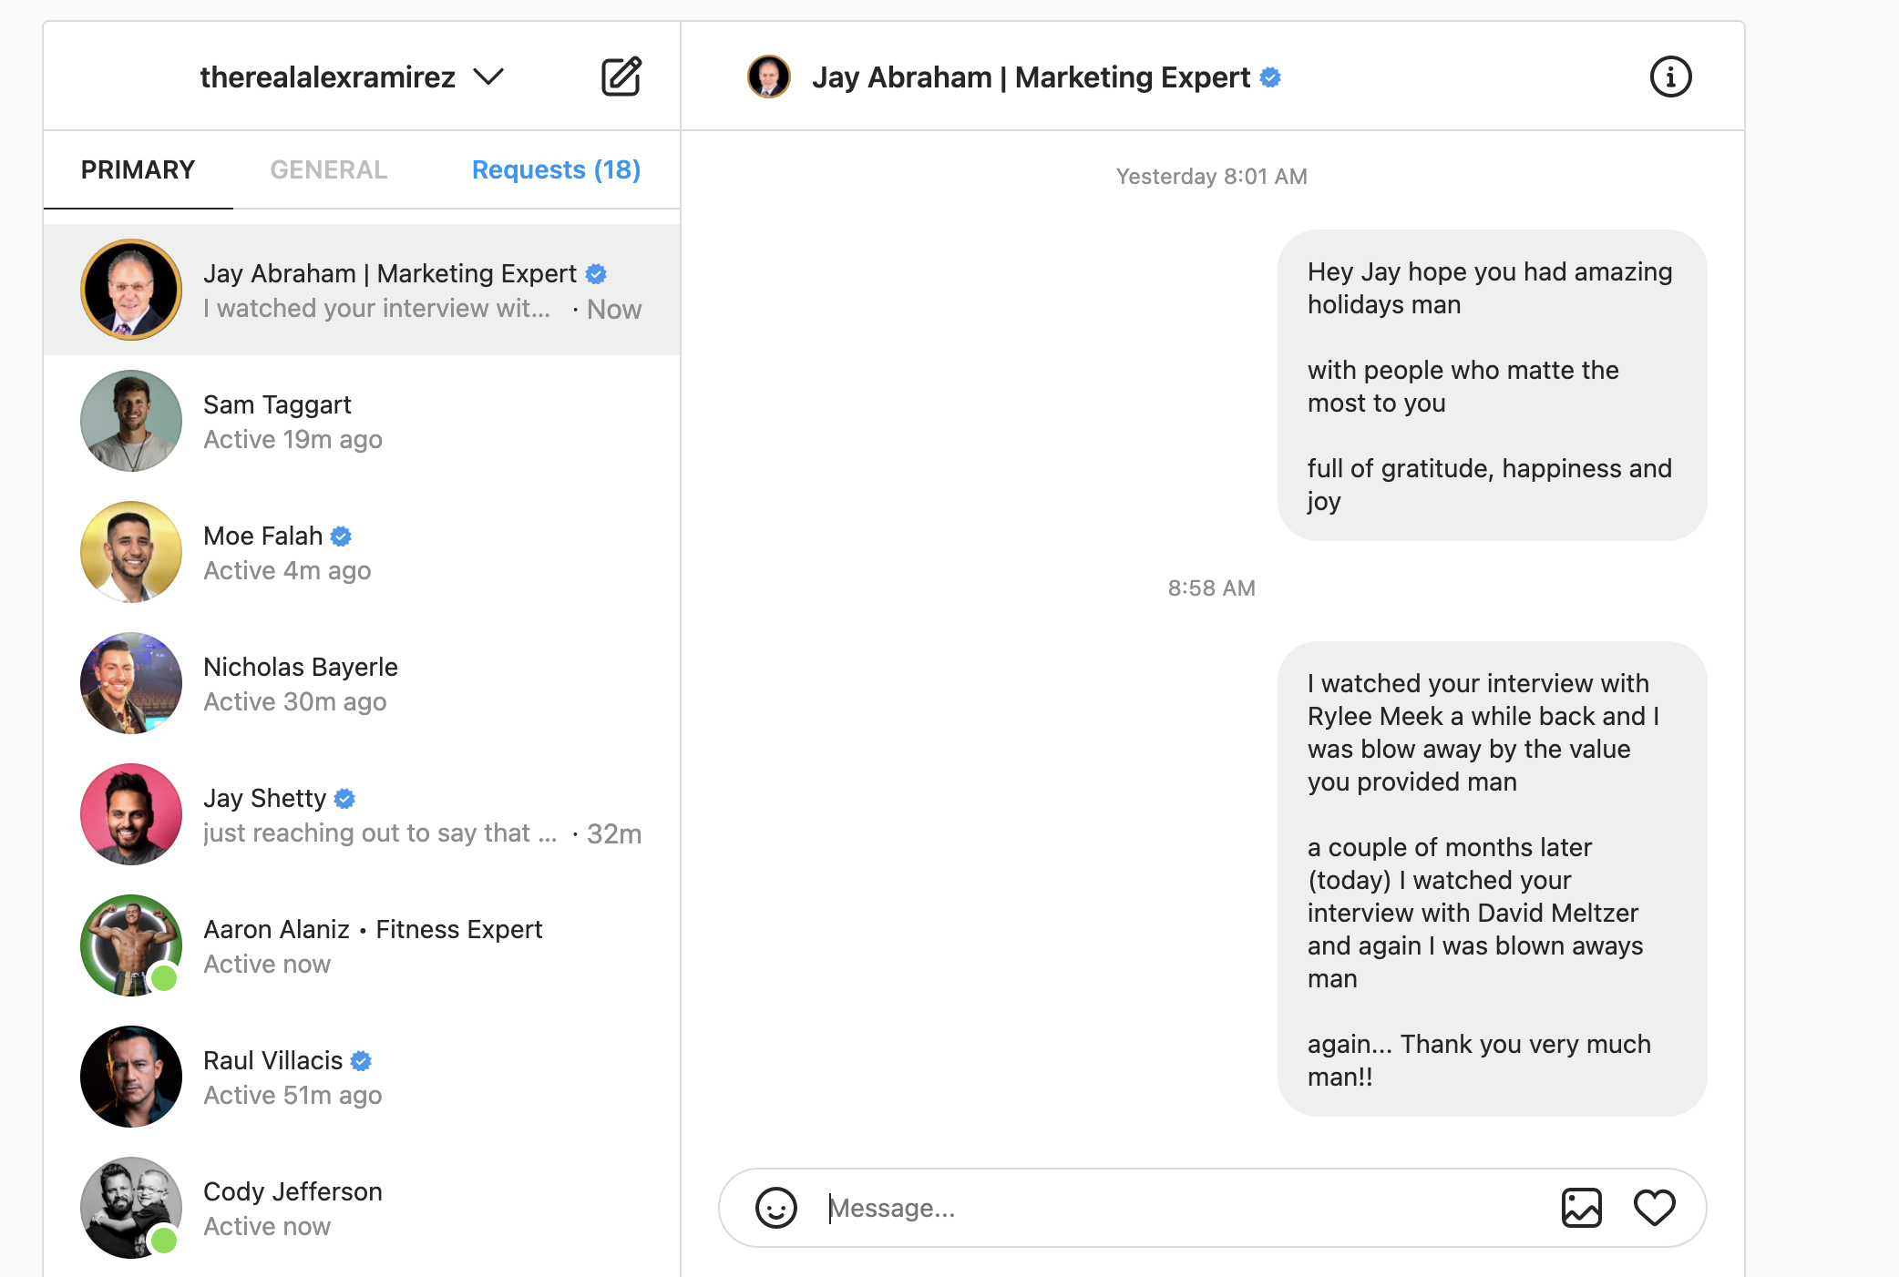Open Jay Shetty conversation
Viewport: 1899px width, 1277px height.
(x=362, y=814)
